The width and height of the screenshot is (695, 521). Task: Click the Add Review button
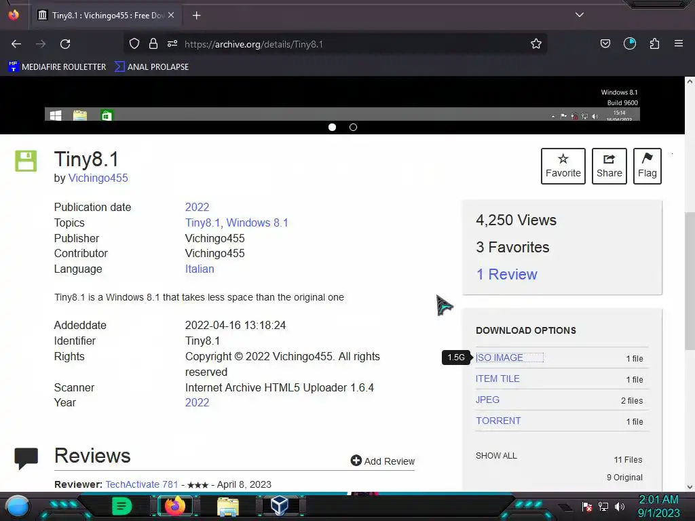pos(383,461)
